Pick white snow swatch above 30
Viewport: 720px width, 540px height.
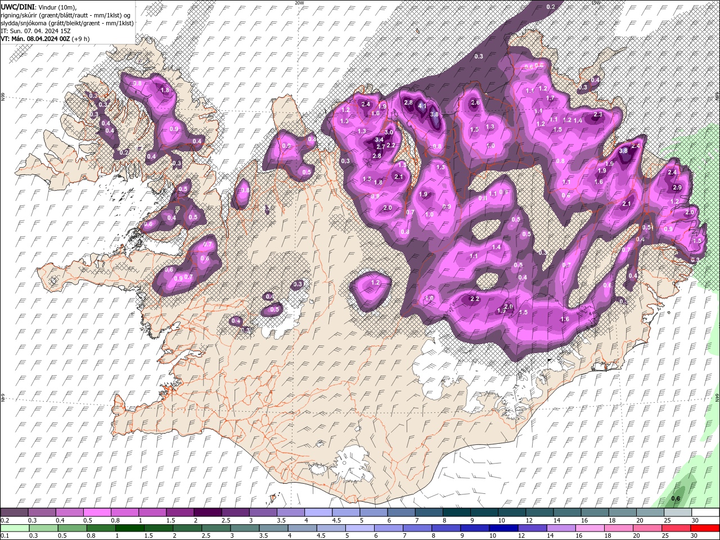click(705, 512)
